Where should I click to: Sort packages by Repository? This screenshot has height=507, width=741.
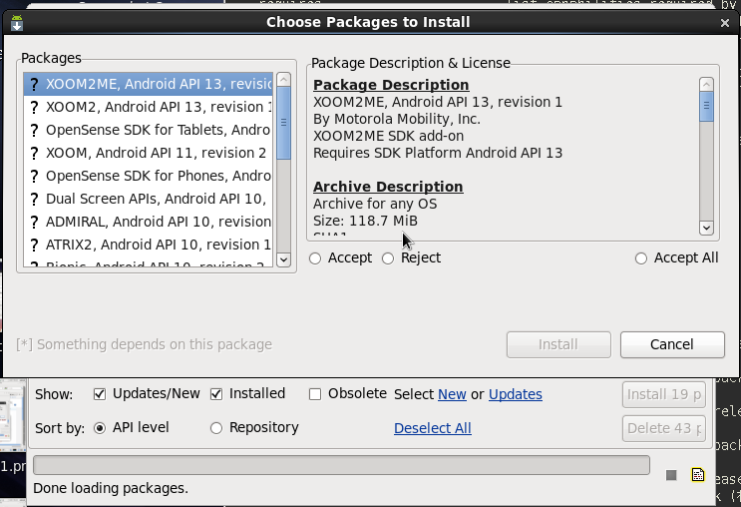(x=216, y=428)
